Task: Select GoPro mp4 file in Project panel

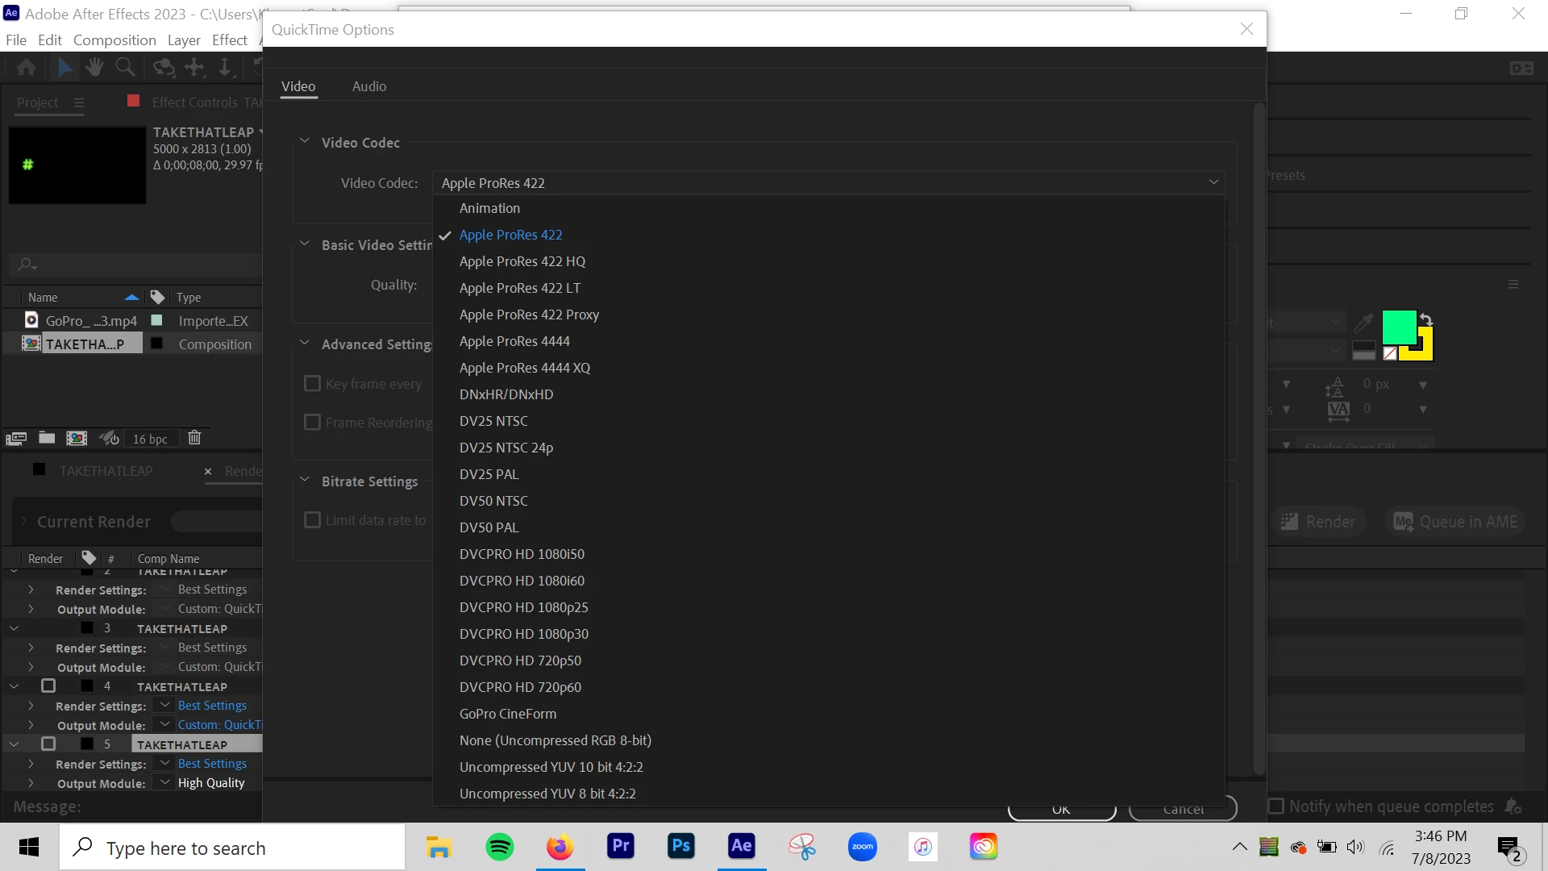Action: point(90,321)
